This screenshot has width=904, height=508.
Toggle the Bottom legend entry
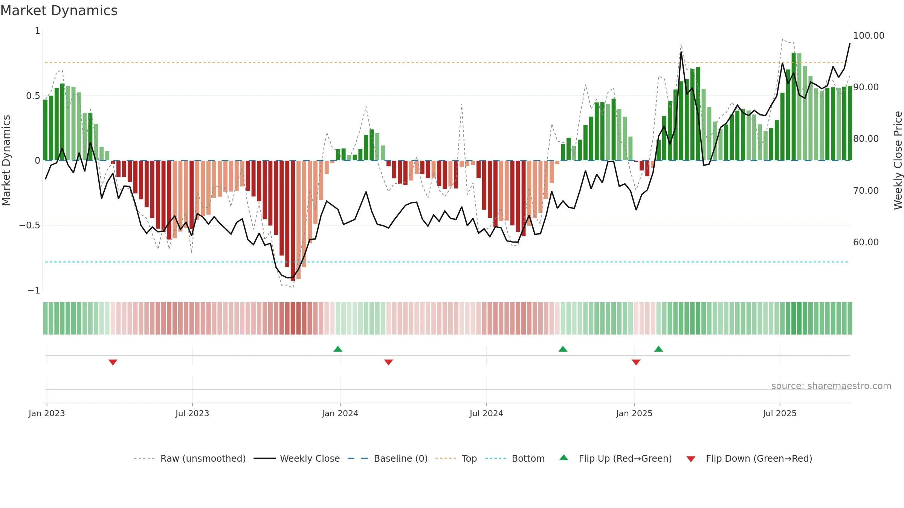(x=515, y=458)
